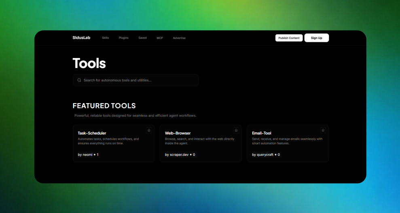400x213 pixels.
Task: Click the Web-Browser description text
Action: [x=199, y=141]
